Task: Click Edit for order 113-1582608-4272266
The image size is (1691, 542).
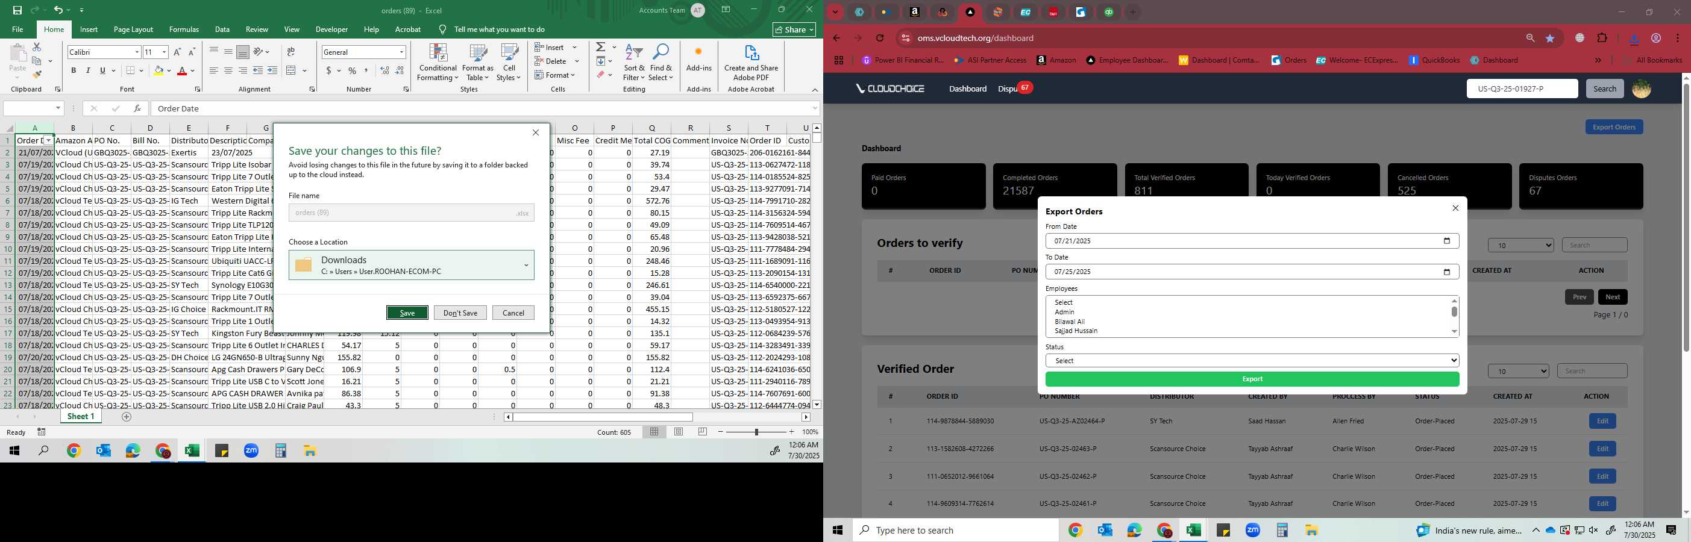Action: (x=1602, y=449)
